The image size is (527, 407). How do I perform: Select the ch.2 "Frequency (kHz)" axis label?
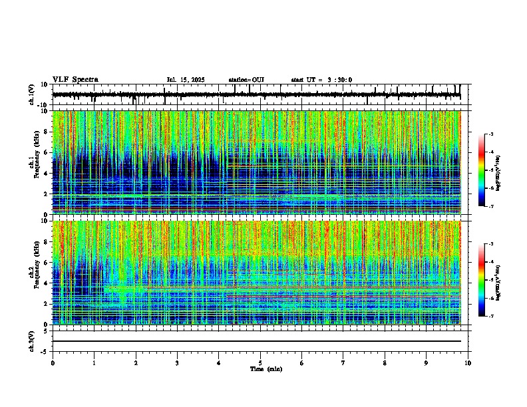pyautogui.click(x=37, y=265)
